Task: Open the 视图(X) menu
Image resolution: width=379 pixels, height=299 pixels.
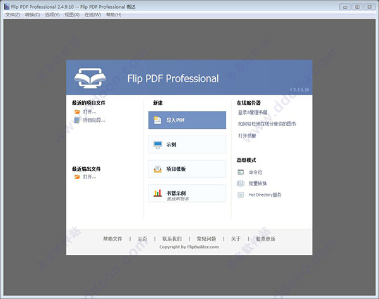Action: (x=72, y=15)
